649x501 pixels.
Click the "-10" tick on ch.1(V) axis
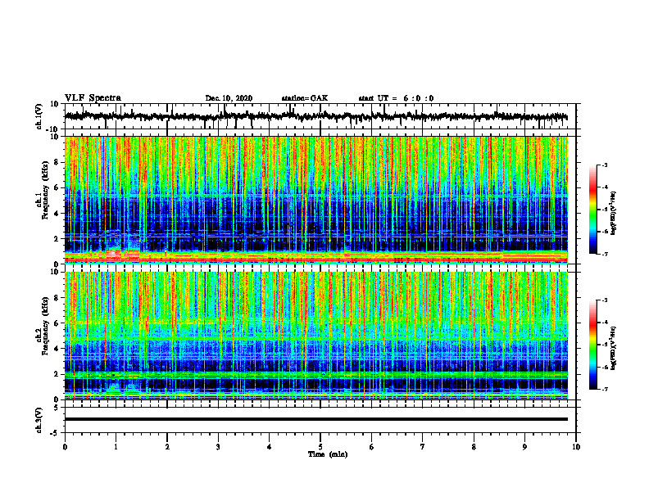click(x=53, y=129)
